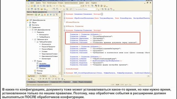Open the Действия dropdown in configuration panel

(30, 15)
